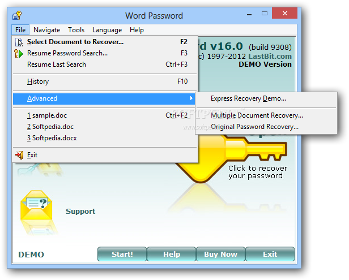Choose Select Document to Recover
Image resolution: width=349 pixels, height=280 pixels.
[x=105, y=42]
